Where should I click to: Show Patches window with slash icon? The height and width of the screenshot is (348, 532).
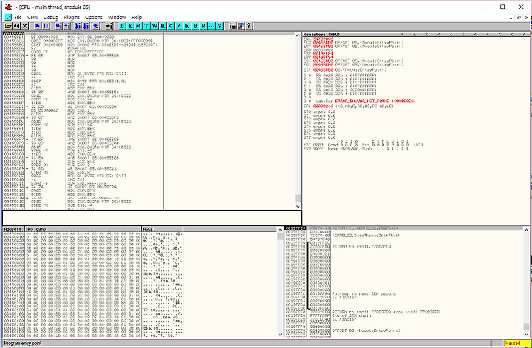[x=179, y=26]
